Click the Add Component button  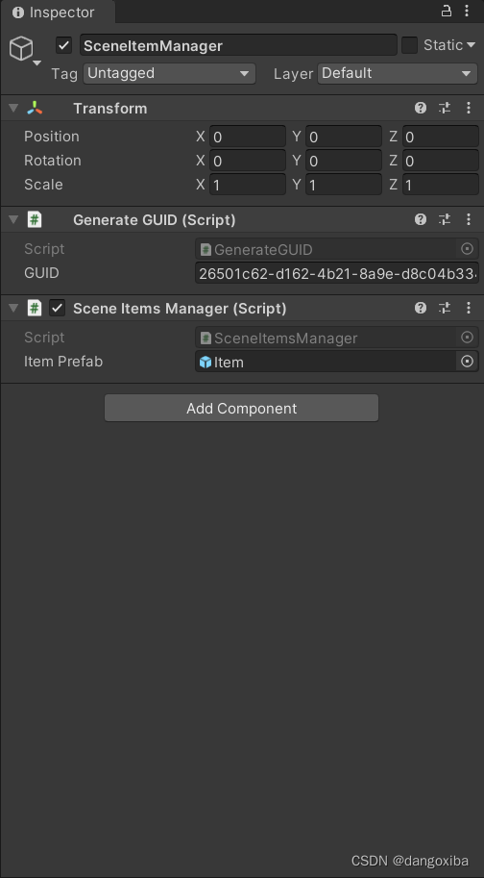(241, 408)
